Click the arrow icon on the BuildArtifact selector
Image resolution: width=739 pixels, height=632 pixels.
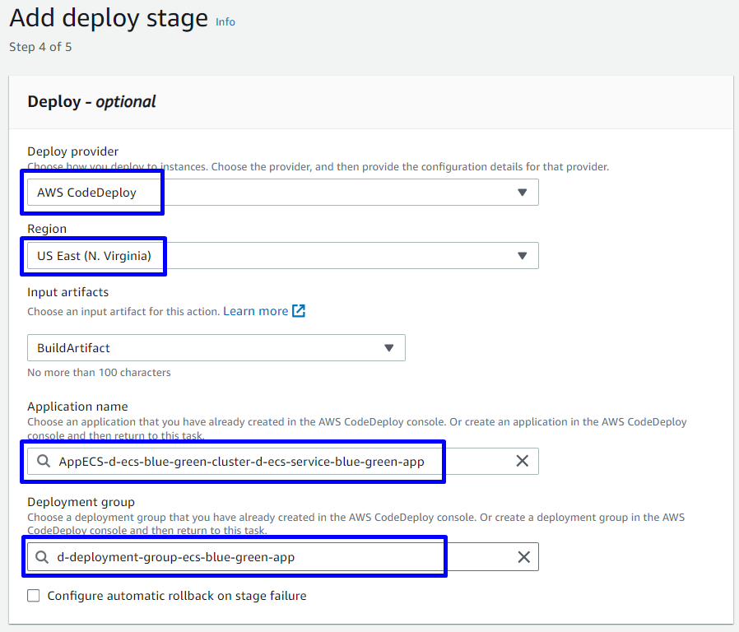tap(389, 348)
